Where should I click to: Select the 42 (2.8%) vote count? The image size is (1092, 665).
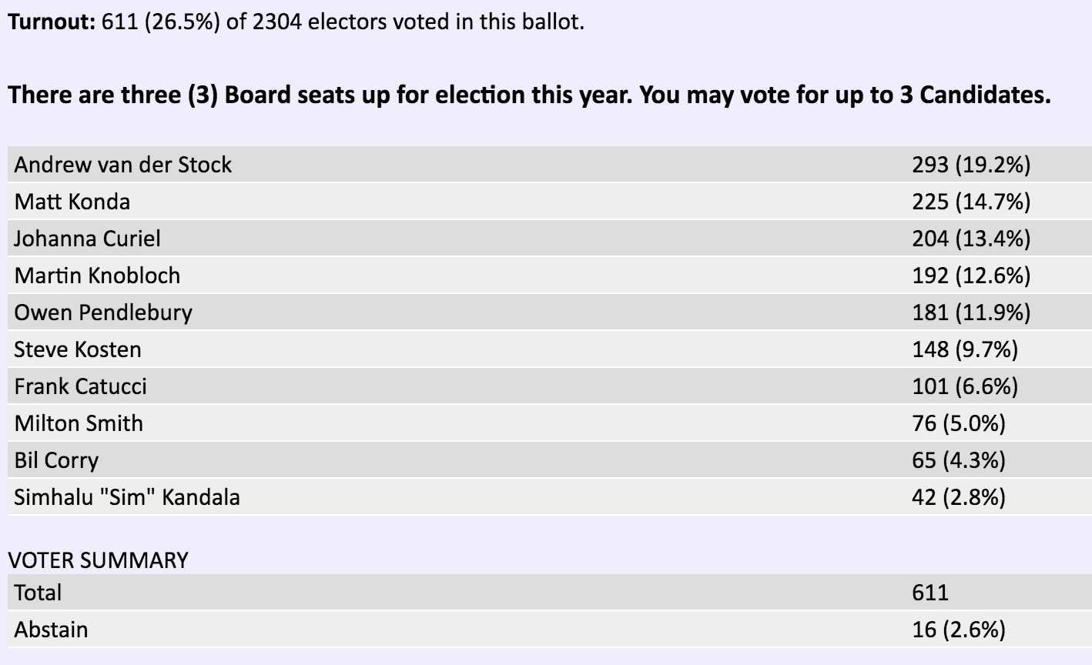958,497
